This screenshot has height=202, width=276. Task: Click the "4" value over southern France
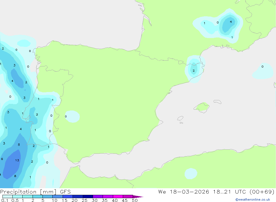coord(231,22)
